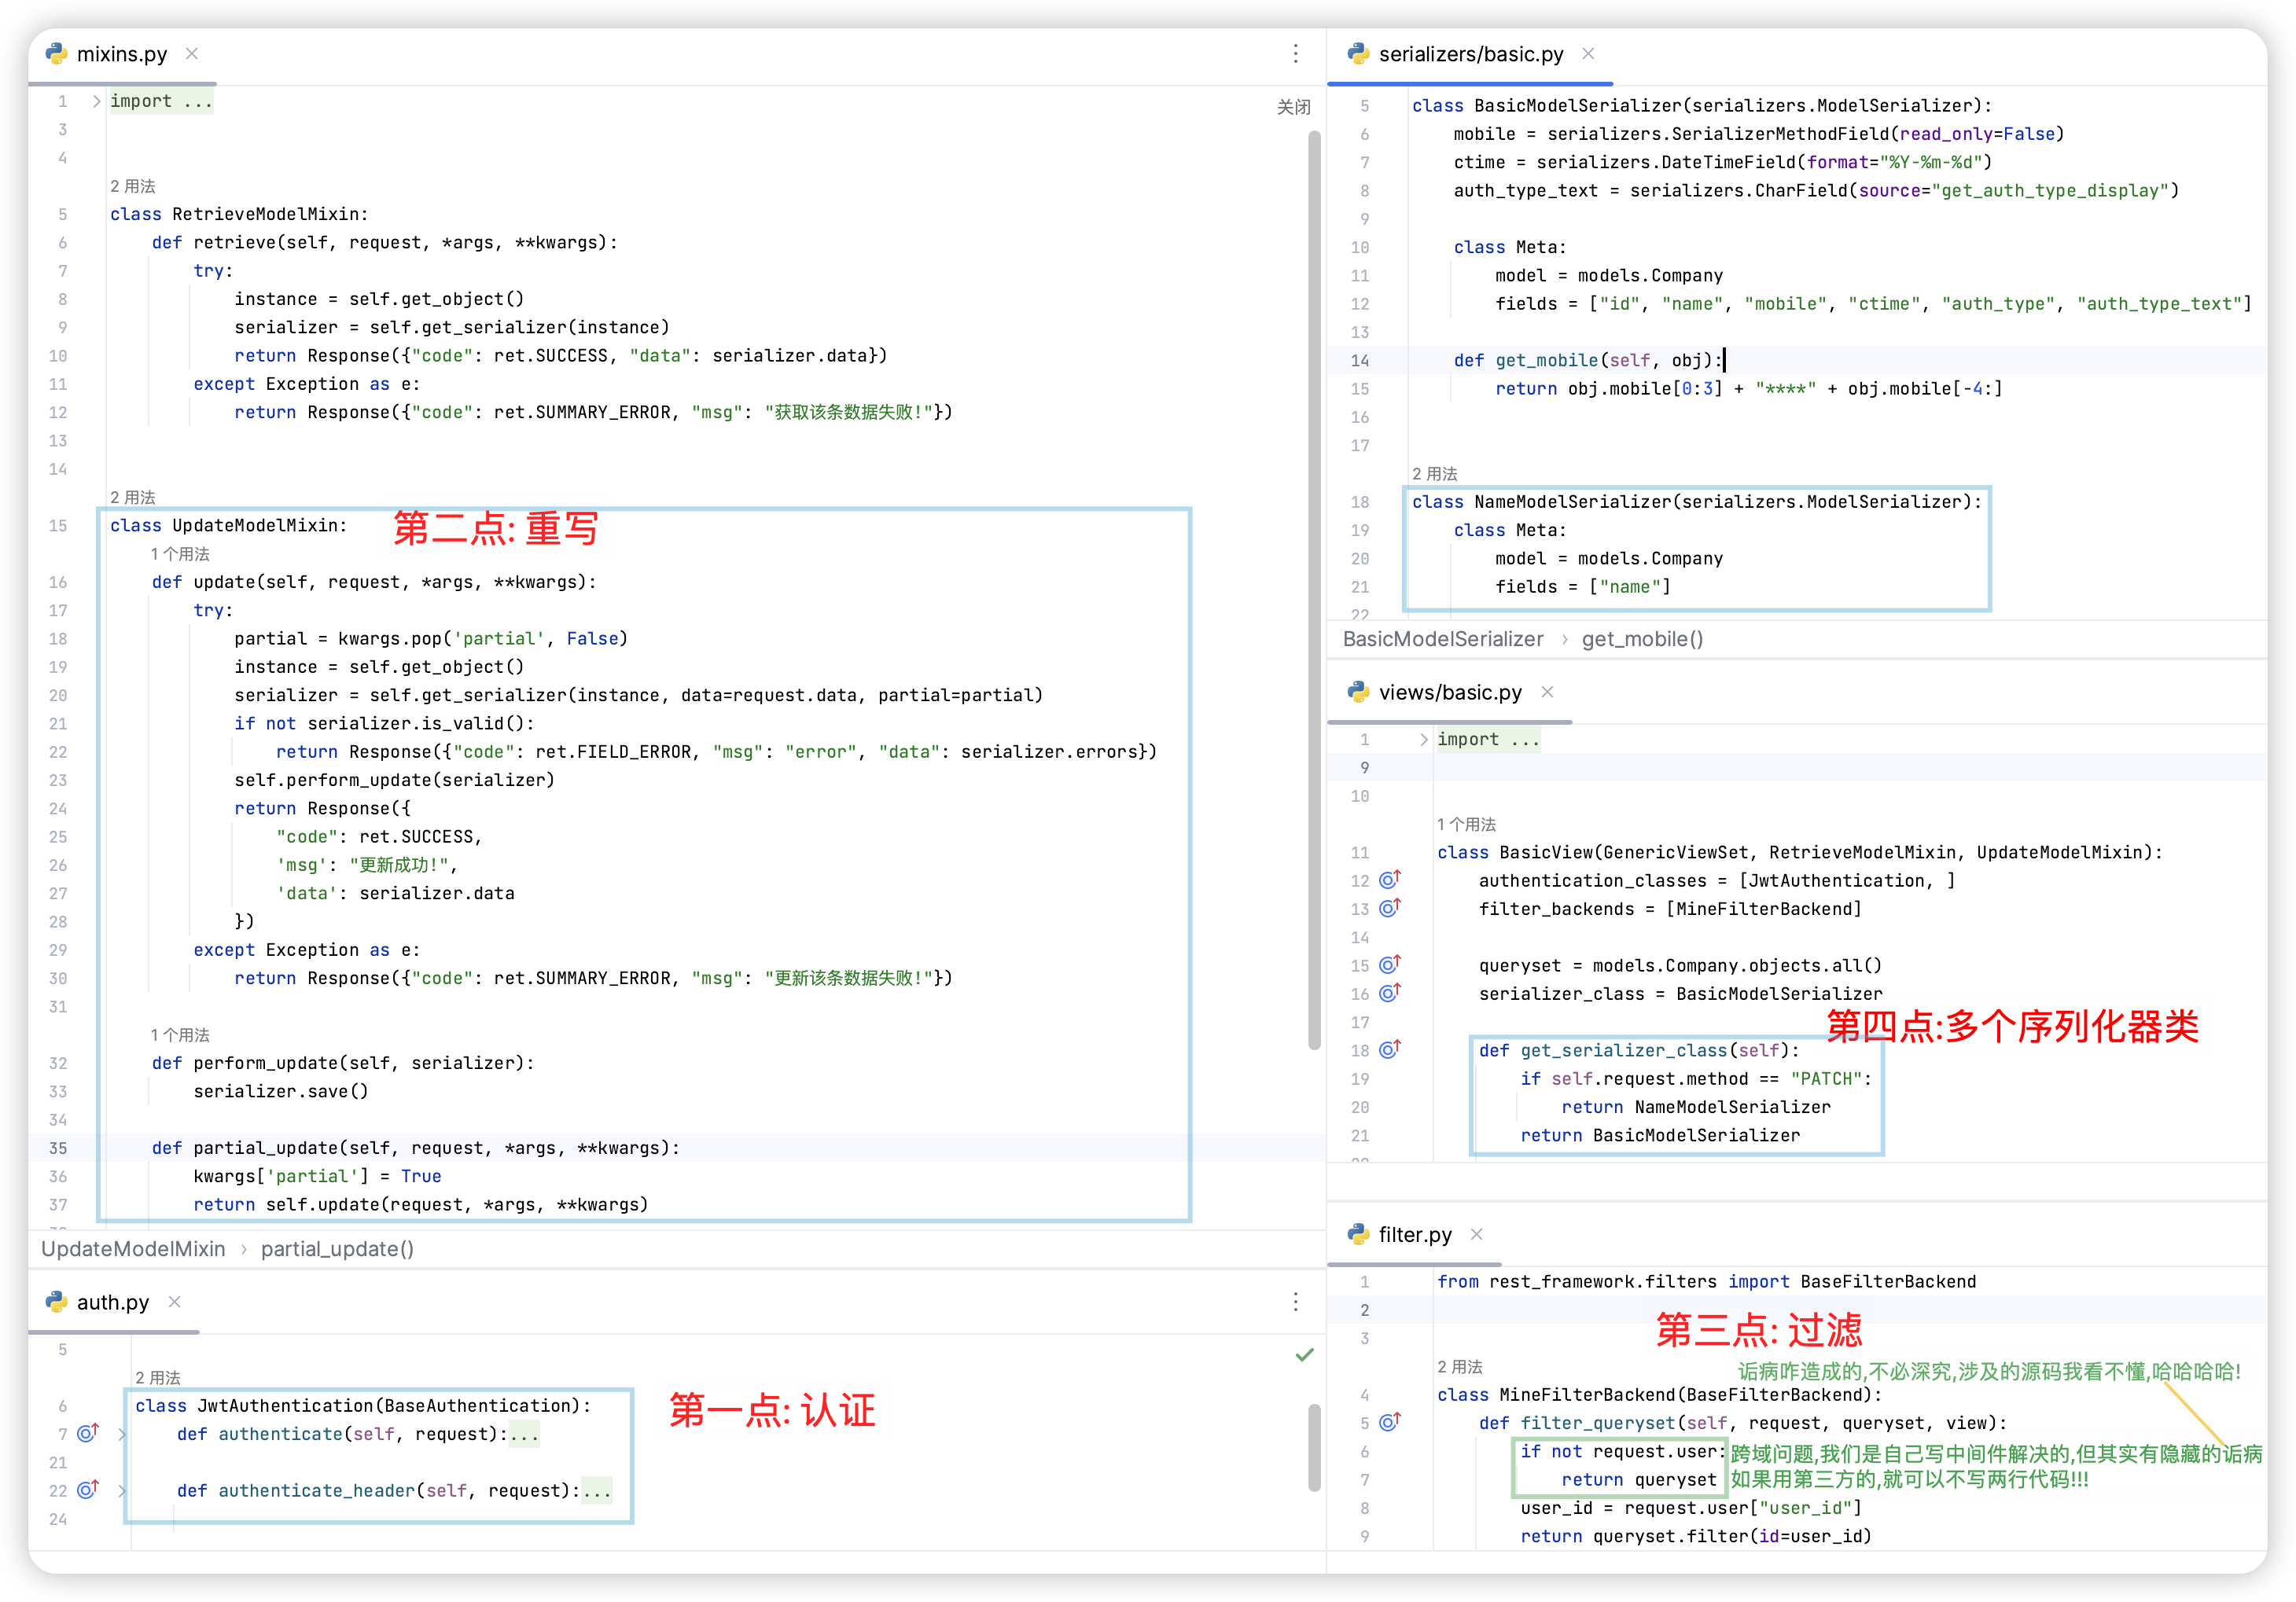Open the mixins.py tab options menu
Viewport: 2296px width, 1602px height.
click(x=1295, y=54)
